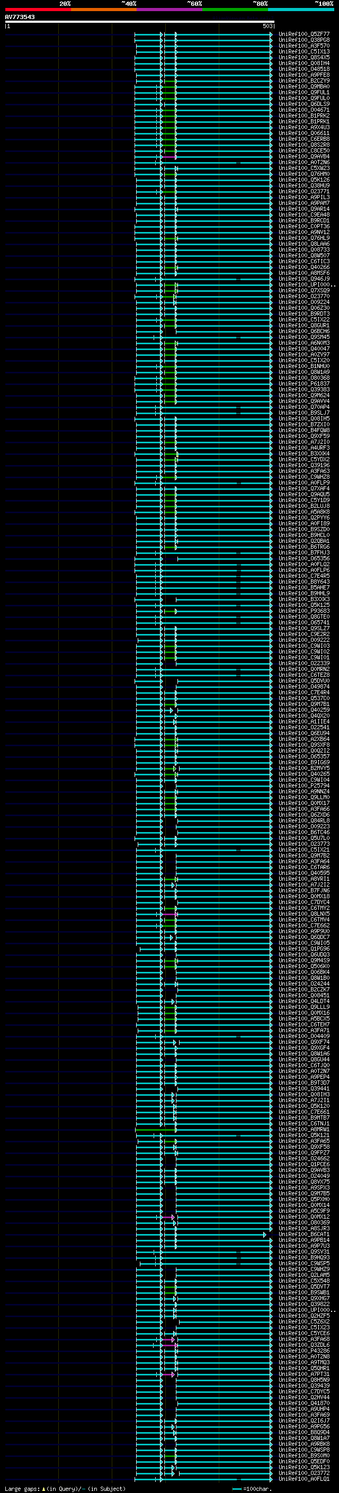Click the UniRef100_B1PRK1 label
The height and width of the screenshot is (1493, 339).
(304, 122)
